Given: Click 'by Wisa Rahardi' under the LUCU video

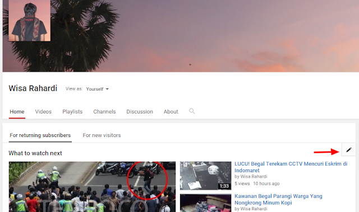Looking at the screenshot, I should pyautogui.click(x=251, y=177).
